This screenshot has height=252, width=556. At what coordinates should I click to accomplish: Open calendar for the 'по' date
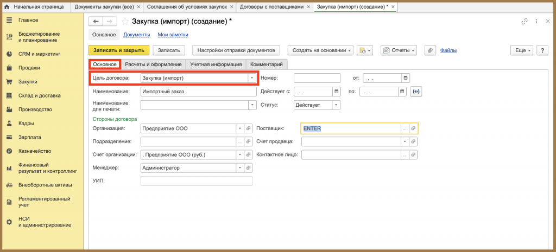click(x=402, y=92)
